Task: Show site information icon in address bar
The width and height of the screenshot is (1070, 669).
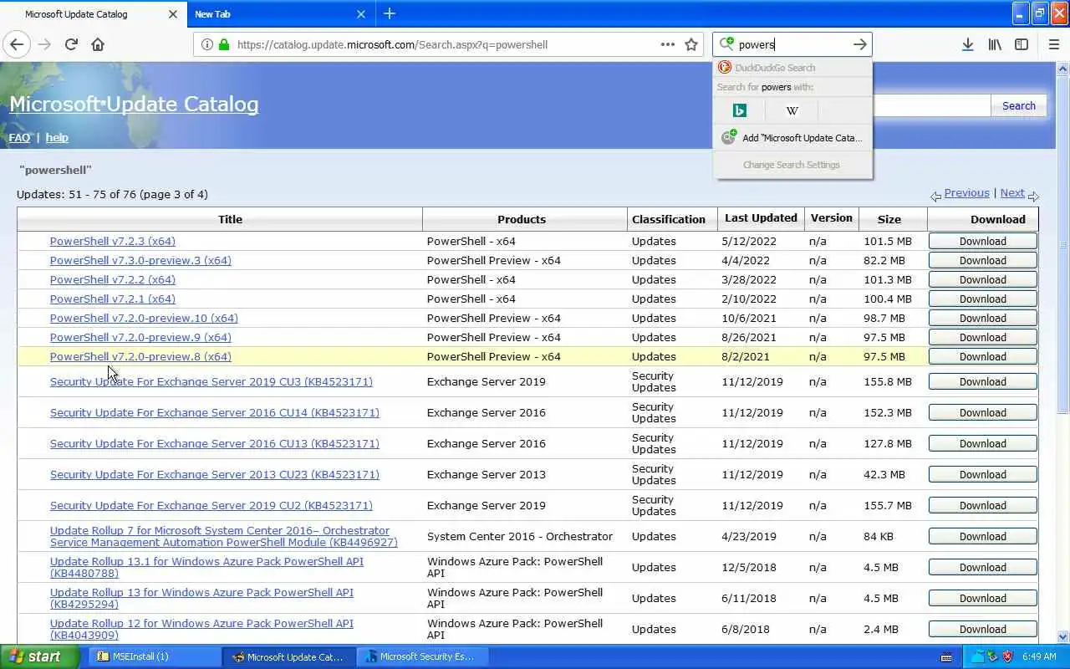Action: point(206,44)
